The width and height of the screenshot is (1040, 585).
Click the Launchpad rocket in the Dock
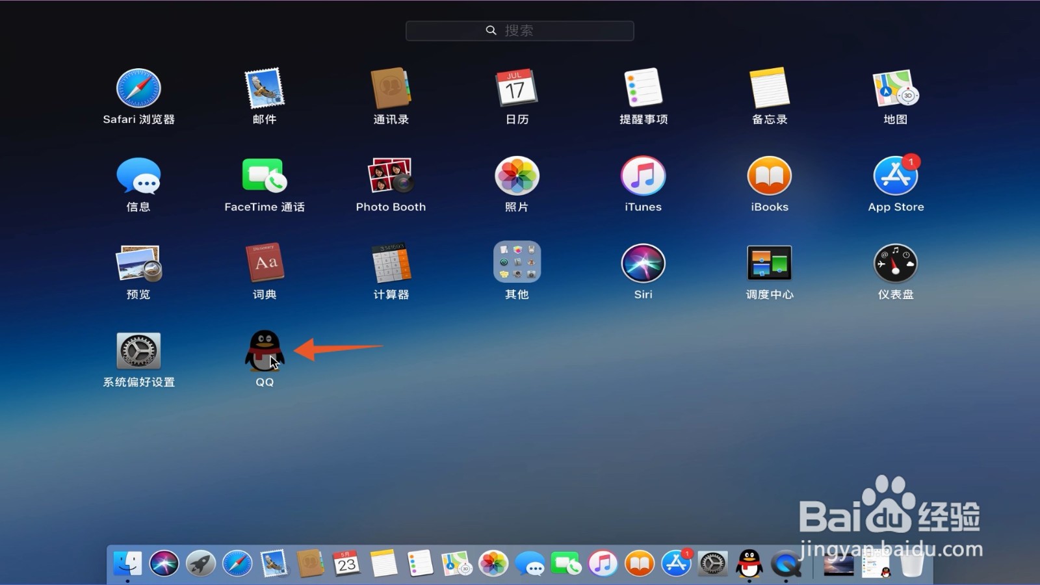pos(201,563)
